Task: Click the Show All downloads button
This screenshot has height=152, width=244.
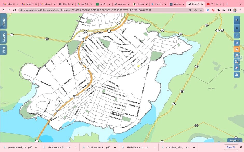Action: 231,147
